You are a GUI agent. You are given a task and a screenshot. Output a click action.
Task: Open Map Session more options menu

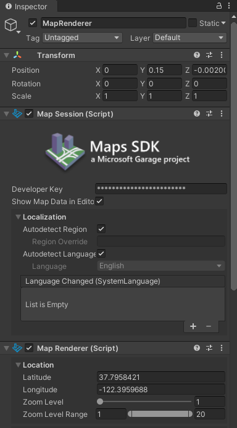[x=222, y=113]
